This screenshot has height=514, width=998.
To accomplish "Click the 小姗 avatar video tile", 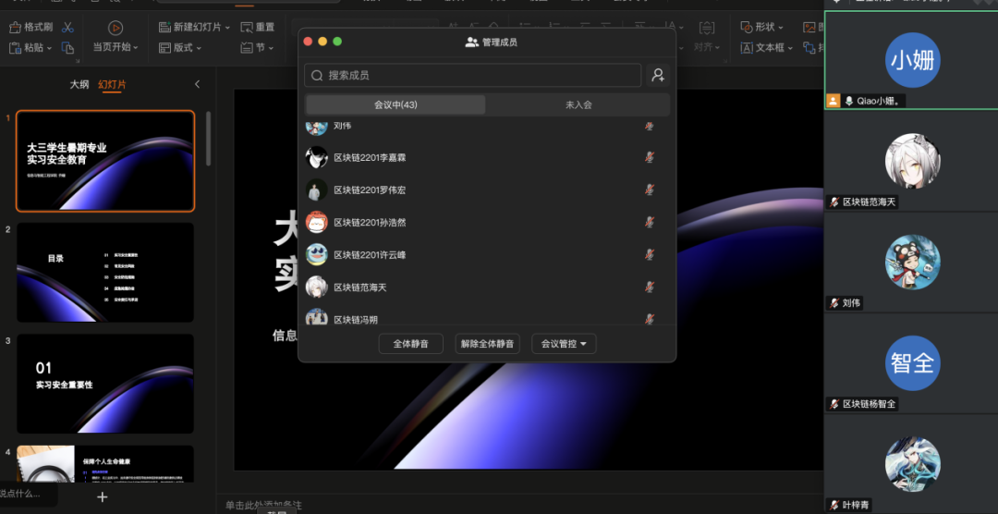I will point(913,60).
